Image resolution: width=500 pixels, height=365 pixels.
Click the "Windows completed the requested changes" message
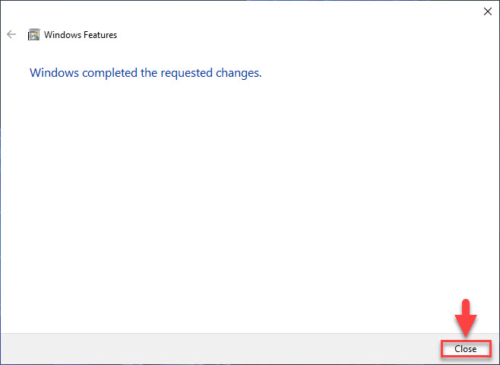pyautogui.click(x=145, y=73)
